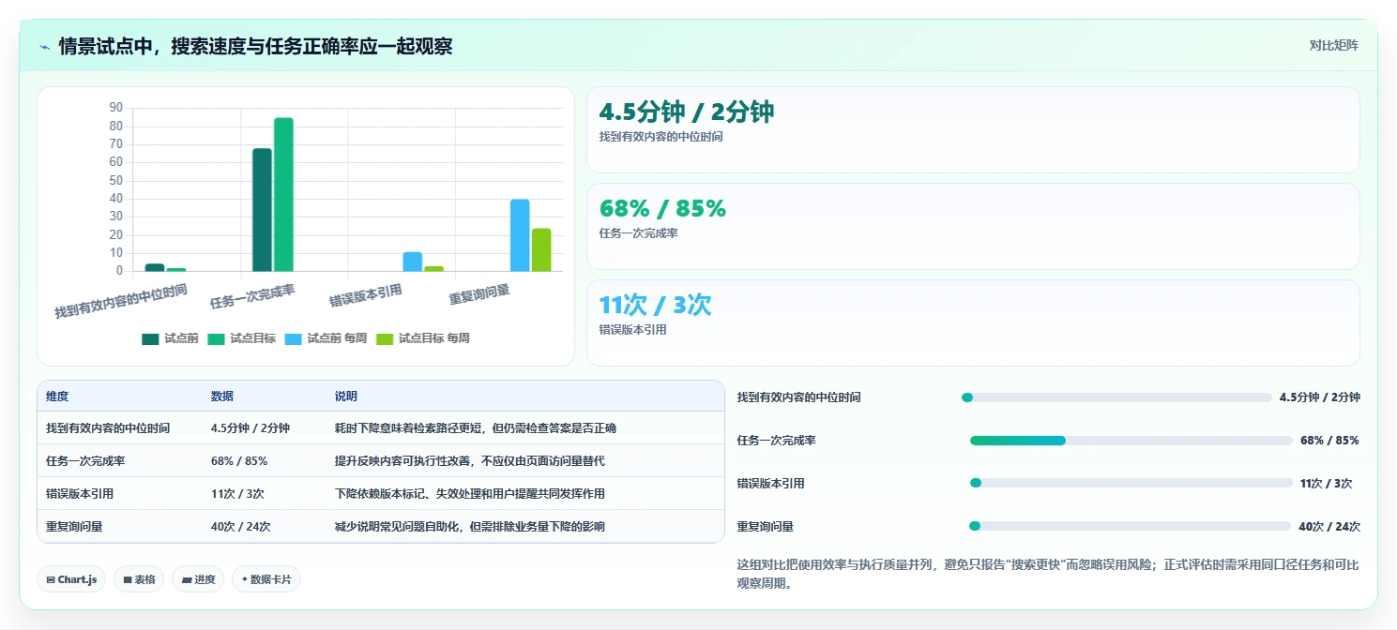The width and height of the screenshot is (1397, 630).
Task: Click the 任务一次完成率 label in progress list
Action: pyautogui.click(x=777, y=441)
